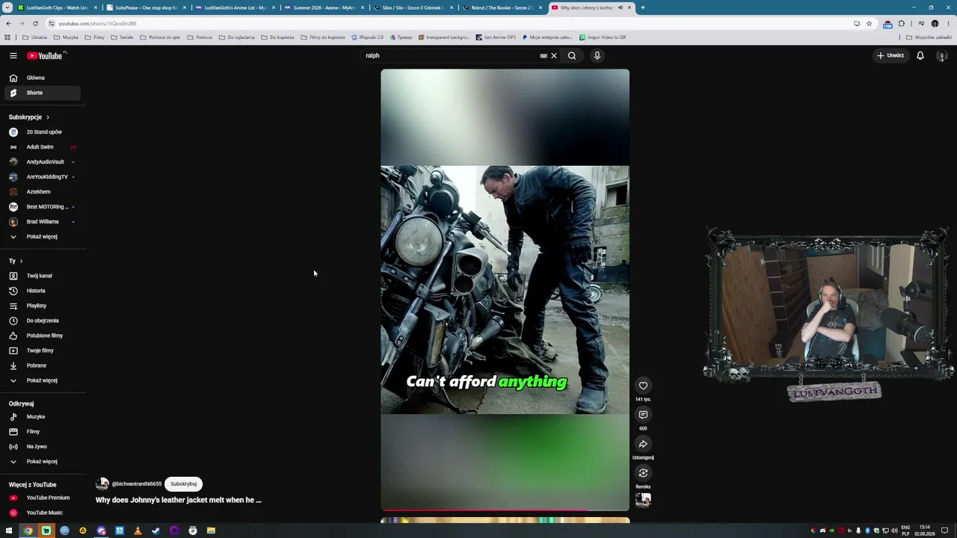957x538 pixels.
Task: Go to the YouTube logo home
Action: click(45, 56)
